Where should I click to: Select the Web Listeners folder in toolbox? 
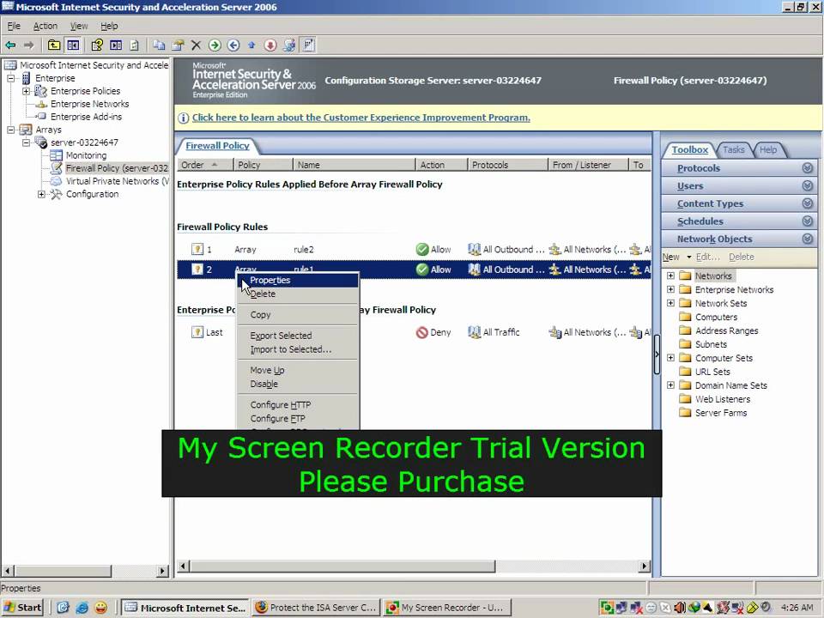click(x=723, y=399)
